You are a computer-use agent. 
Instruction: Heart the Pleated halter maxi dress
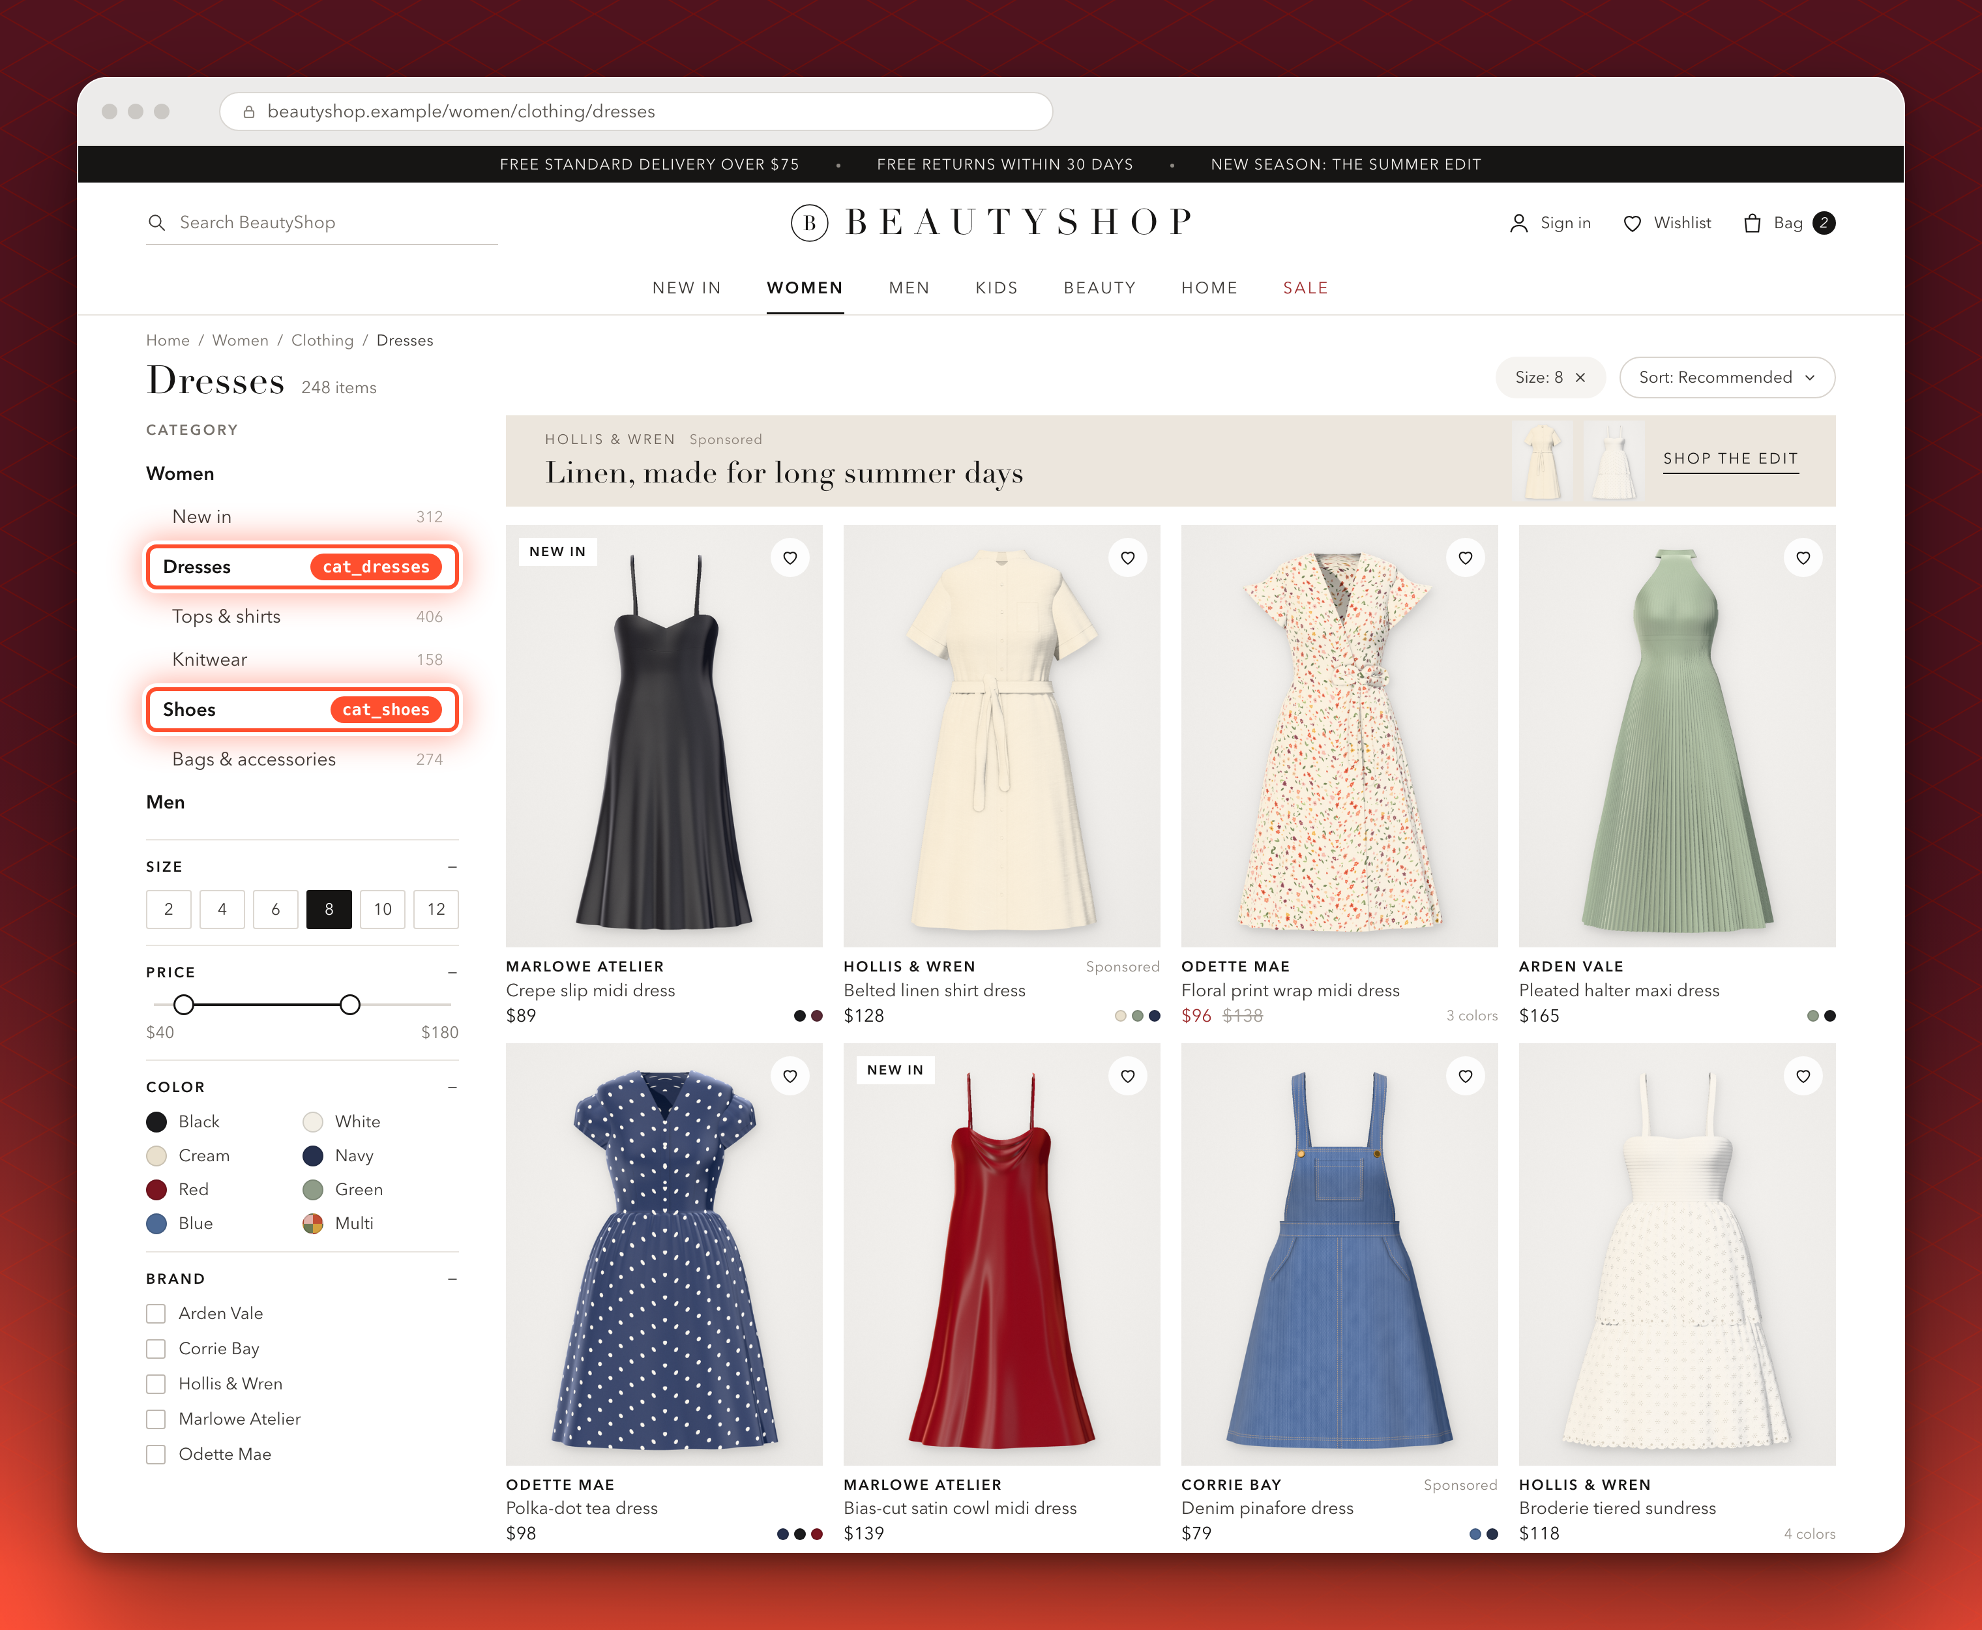click(x=1803, y=557)
